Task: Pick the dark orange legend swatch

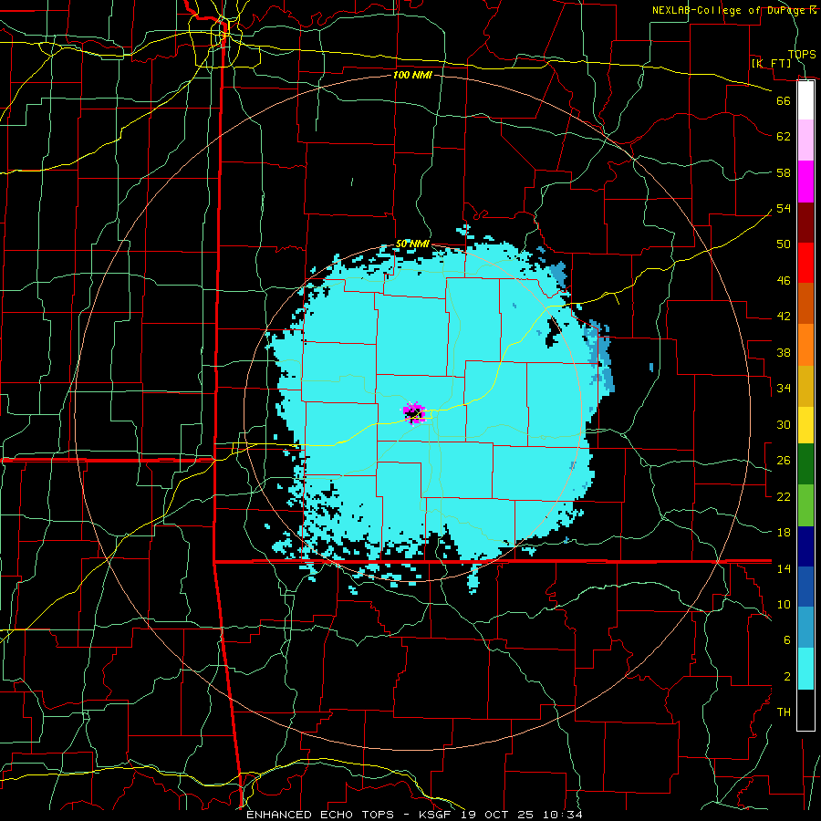Action: tap(805, 304)
